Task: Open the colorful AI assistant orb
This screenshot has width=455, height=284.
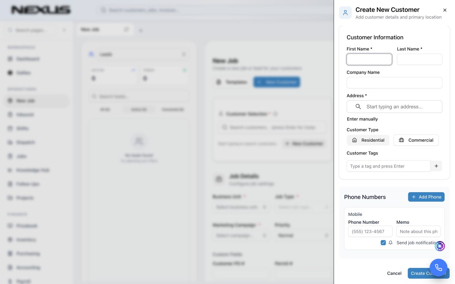Action: 440,246
